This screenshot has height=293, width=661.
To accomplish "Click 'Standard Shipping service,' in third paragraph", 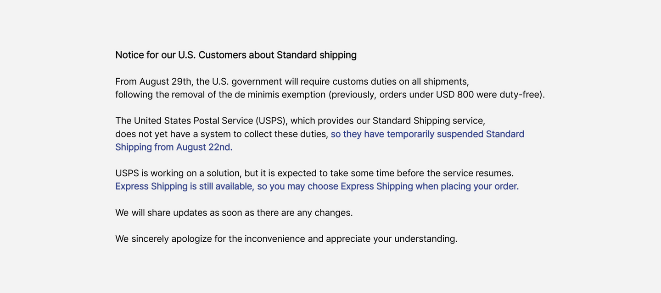I will [429, 121].
